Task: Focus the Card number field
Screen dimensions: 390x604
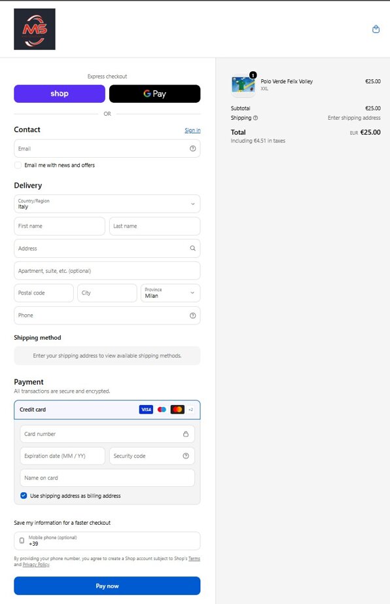Action: pos(107,434)
